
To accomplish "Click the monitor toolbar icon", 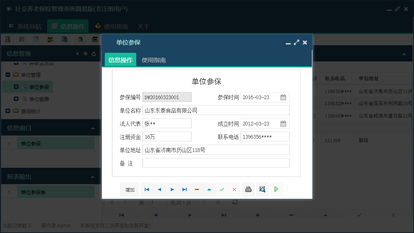I will point(64,39).
